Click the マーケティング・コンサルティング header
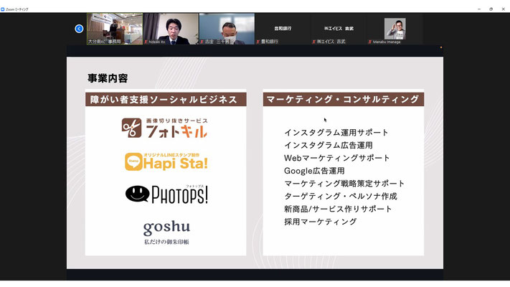The height and width of the screenshot is (287, 510). tap(343, 99)
